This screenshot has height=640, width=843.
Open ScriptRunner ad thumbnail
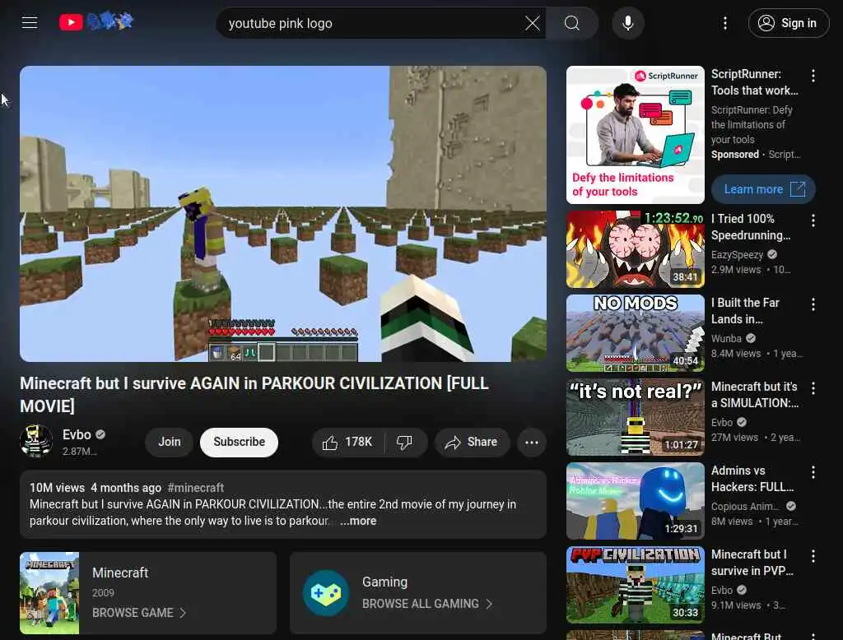click(x=635, y=135)
